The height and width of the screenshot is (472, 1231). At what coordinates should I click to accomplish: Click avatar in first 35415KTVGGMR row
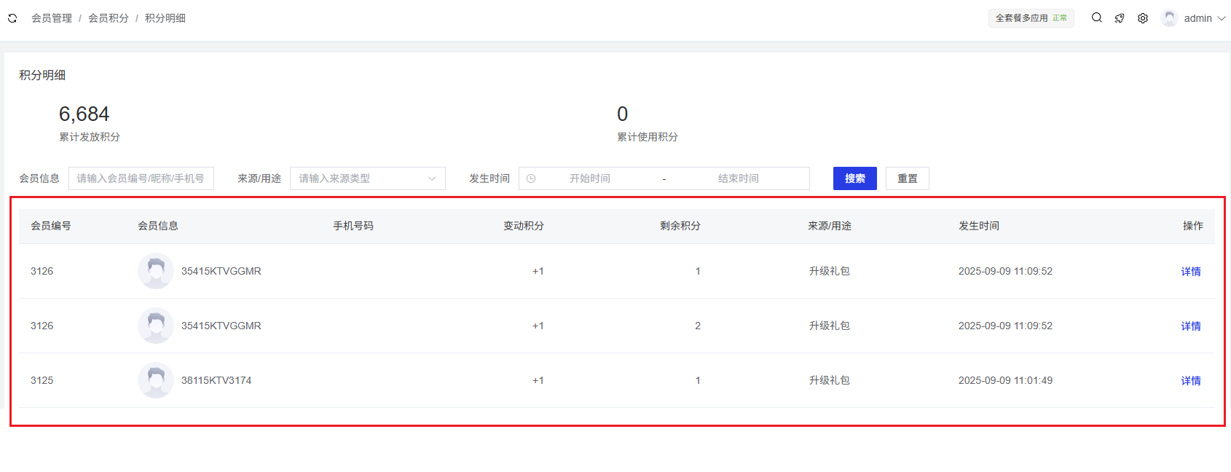click(155, 271)
